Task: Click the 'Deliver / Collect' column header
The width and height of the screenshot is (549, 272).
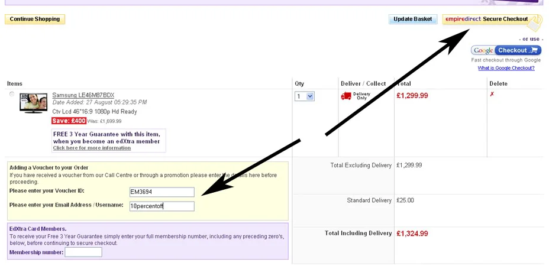Action: [363, 83]
